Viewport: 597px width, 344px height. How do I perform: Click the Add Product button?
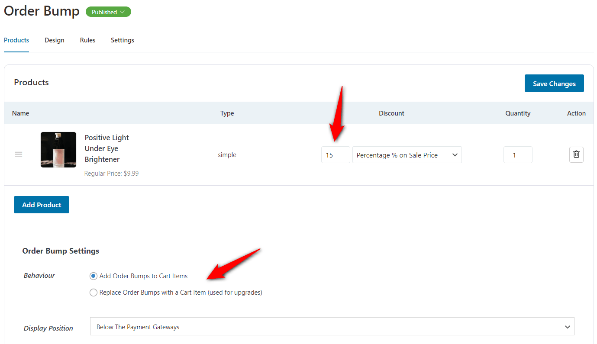coord(42,205)
